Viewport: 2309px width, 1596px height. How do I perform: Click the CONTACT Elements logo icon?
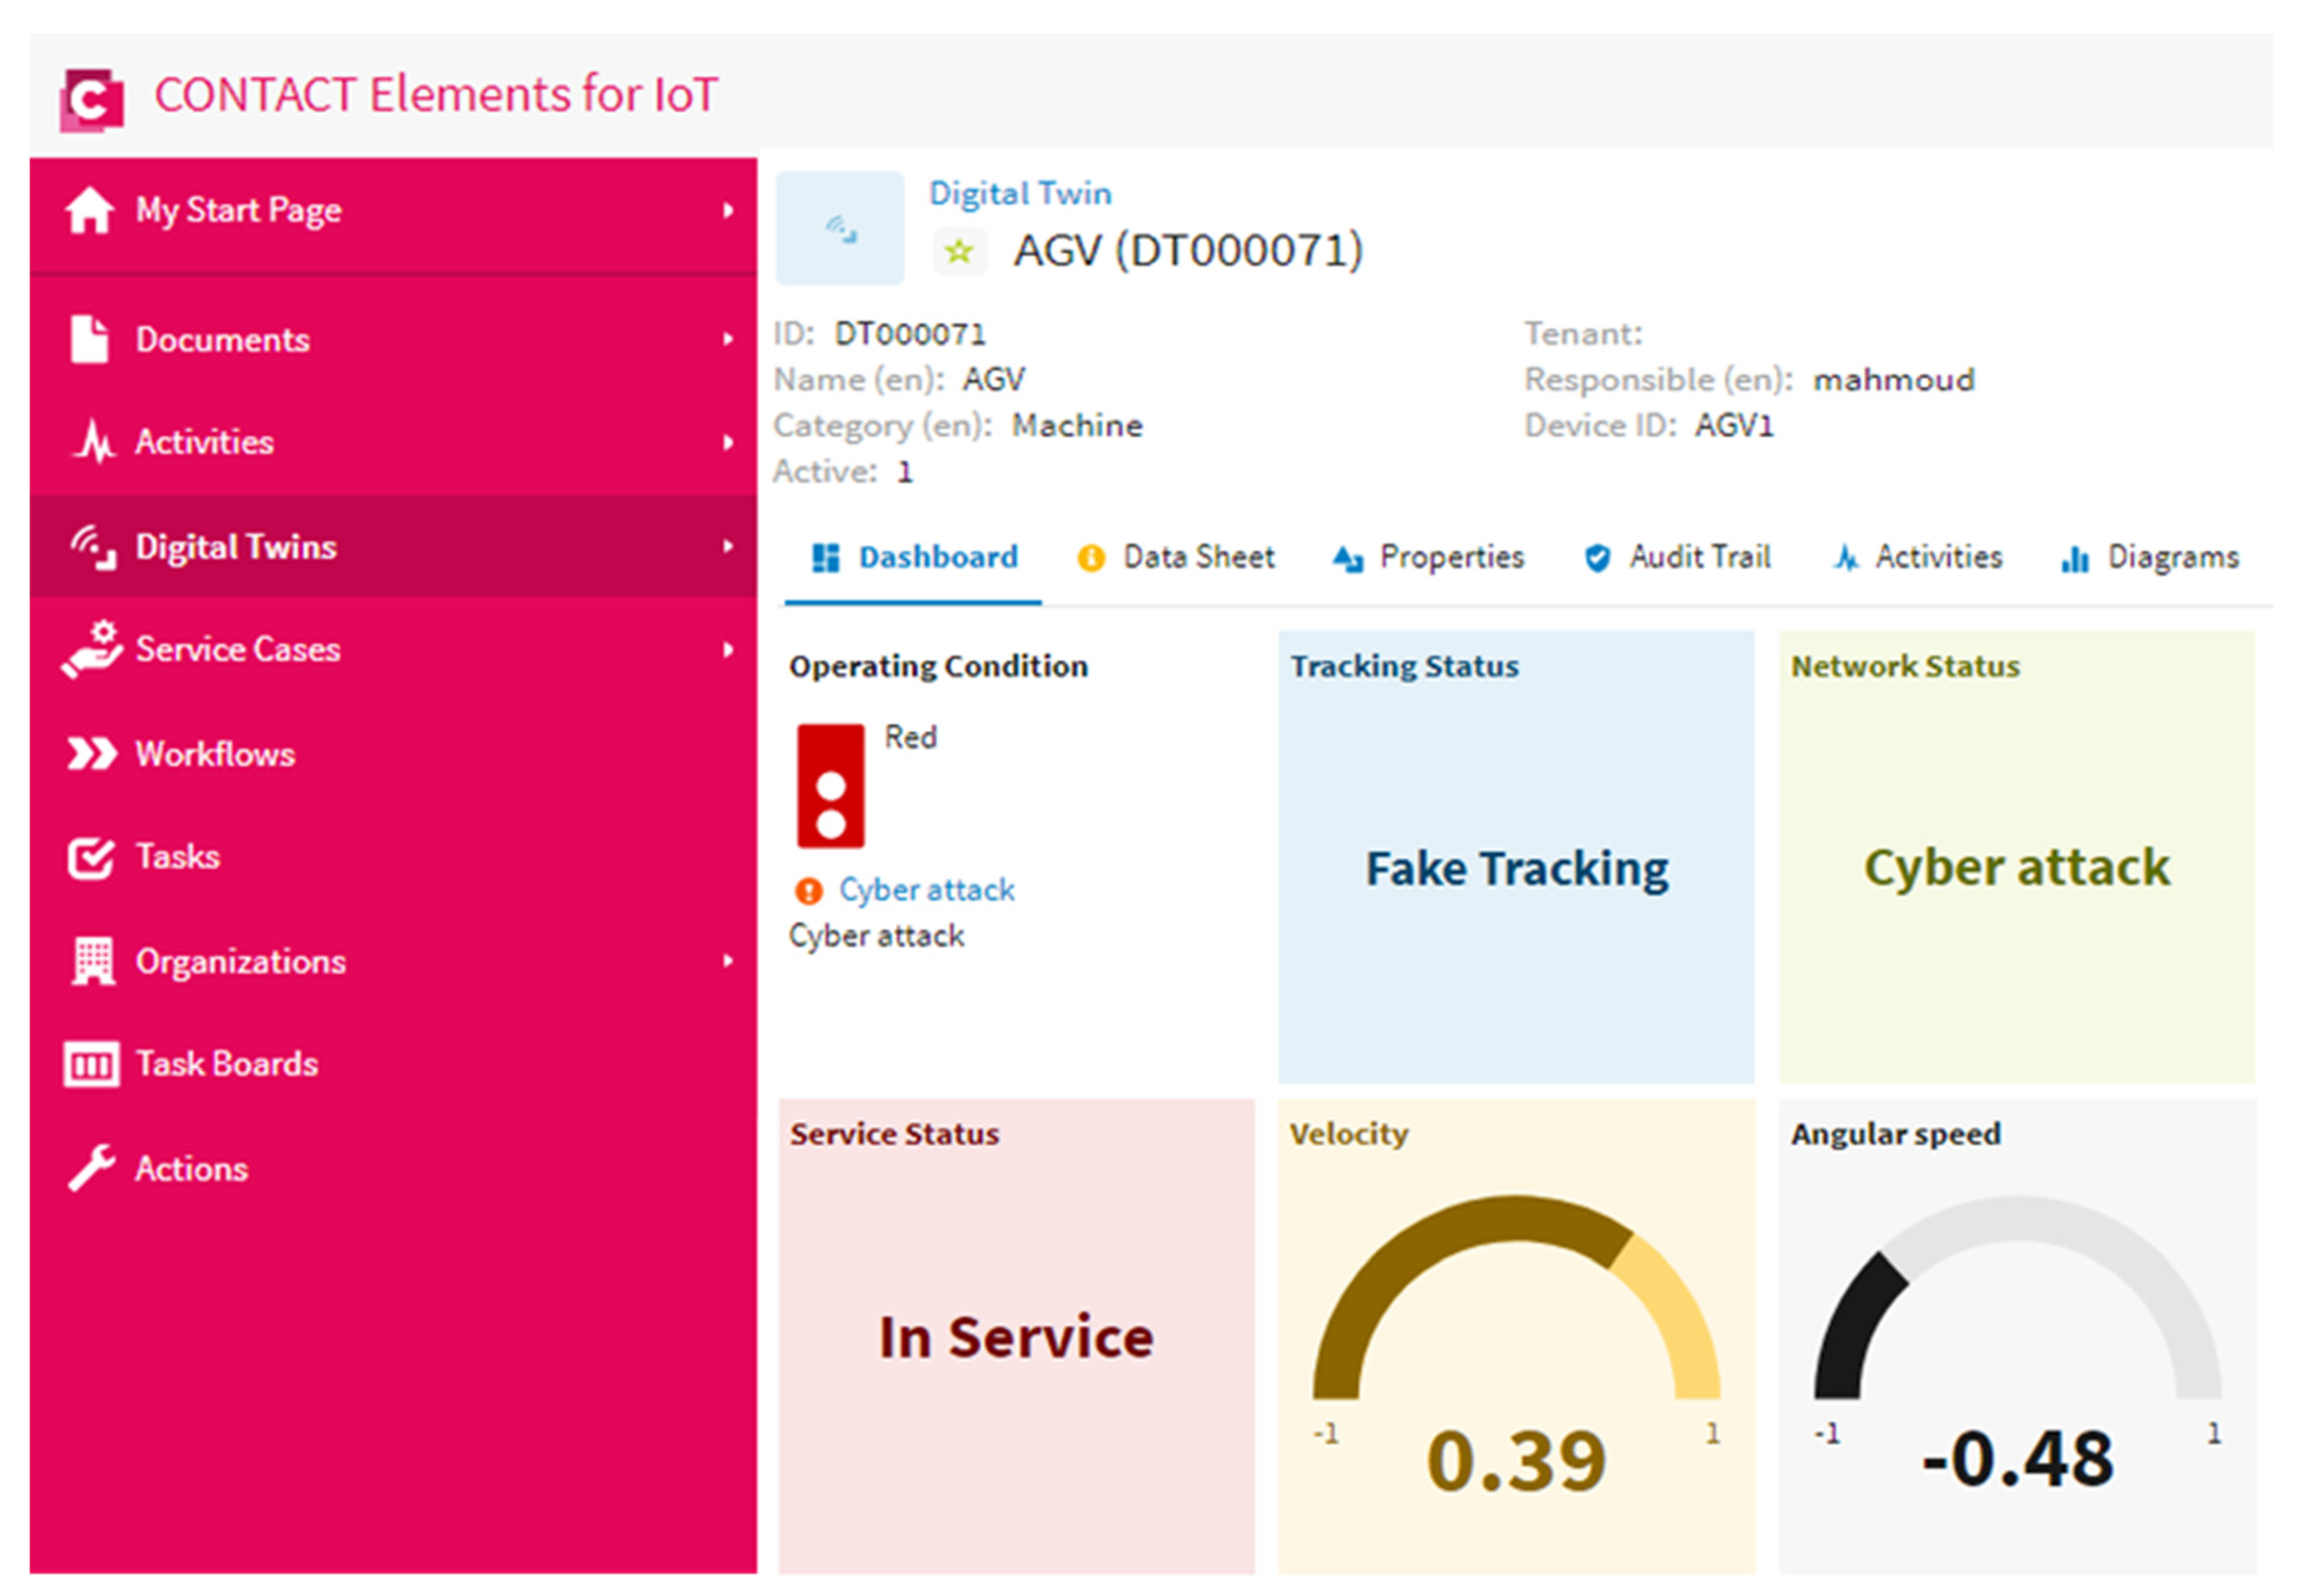click(x=91, y=99)
